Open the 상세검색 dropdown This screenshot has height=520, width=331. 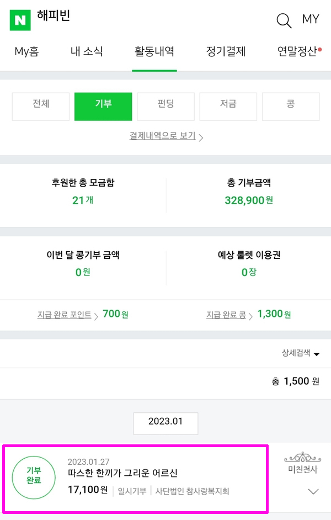(x=300, y=354)
